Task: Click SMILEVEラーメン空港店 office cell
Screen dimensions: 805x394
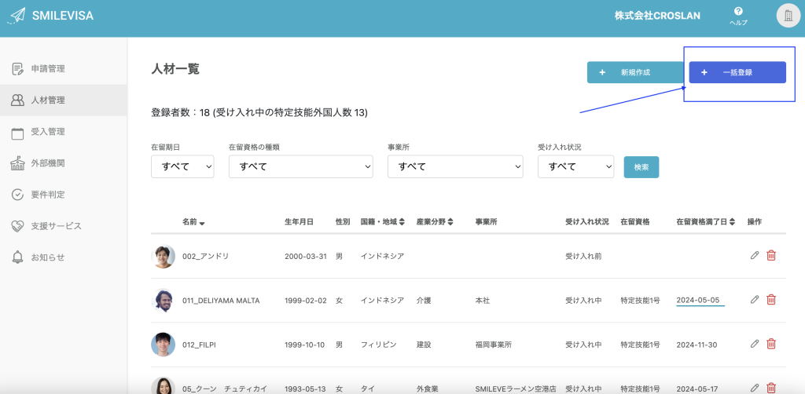Action: coord(516,389)
